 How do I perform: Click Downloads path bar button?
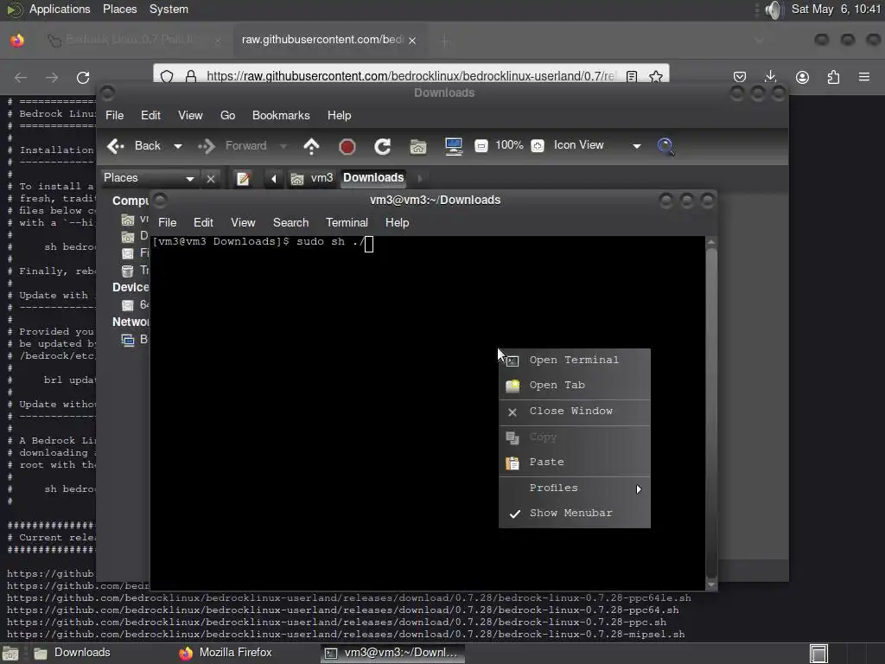click(x=373, y=178)
